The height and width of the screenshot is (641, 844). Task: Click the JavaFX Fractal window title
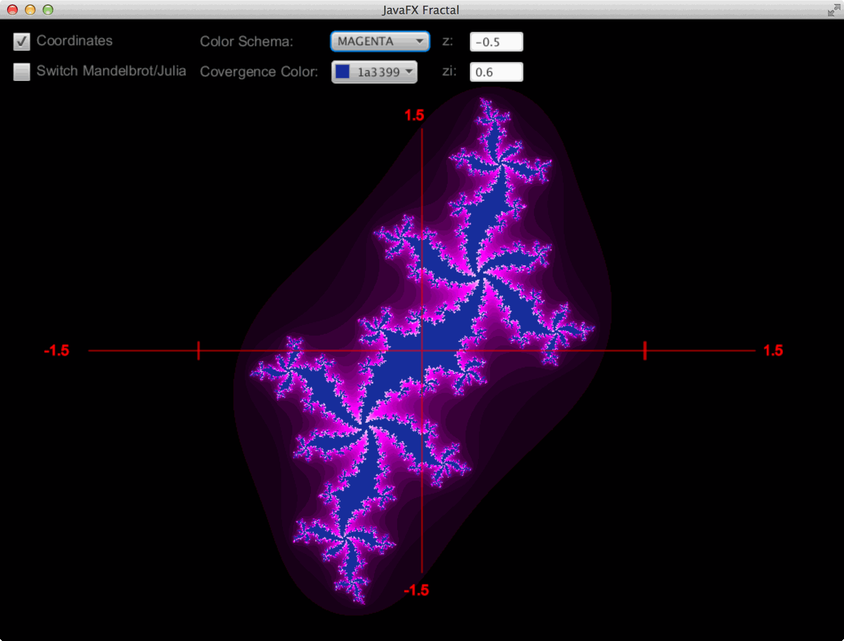point(420,10)
